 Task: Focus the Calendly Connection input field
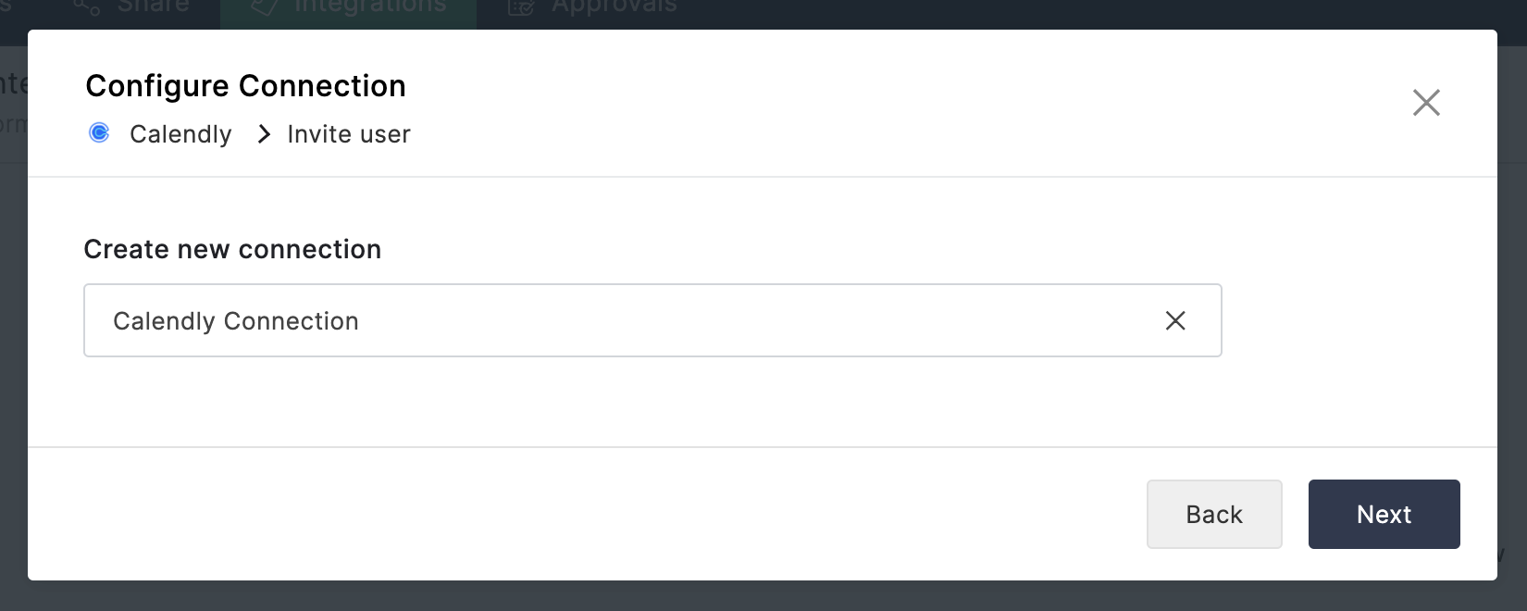coord(602,320)
